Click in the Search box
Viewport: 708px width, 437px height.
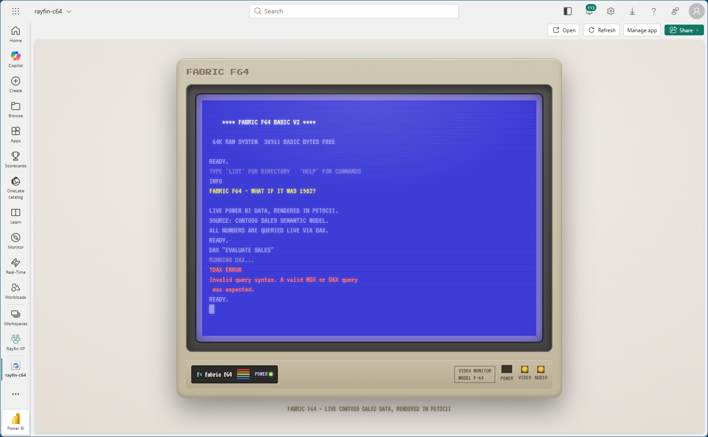(354, 11)
